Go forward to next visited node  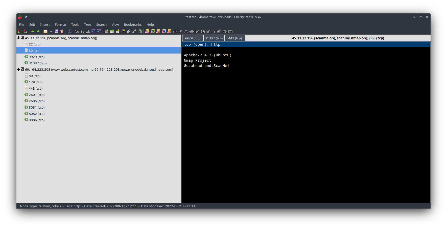[38, 31]
